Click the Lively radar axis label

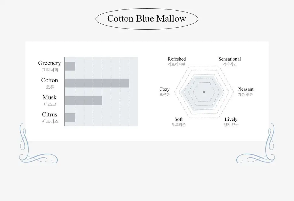231,119
